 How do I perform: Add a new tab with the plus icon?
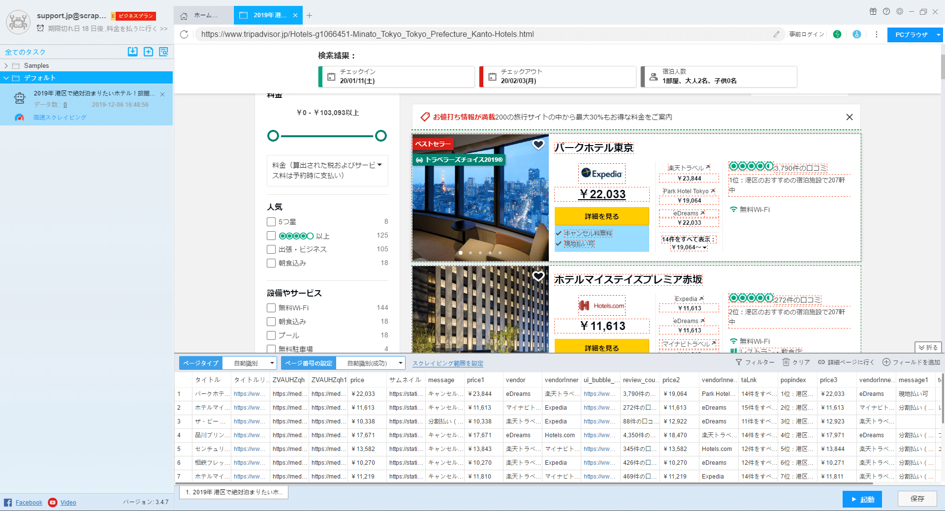tap(309, 15)
